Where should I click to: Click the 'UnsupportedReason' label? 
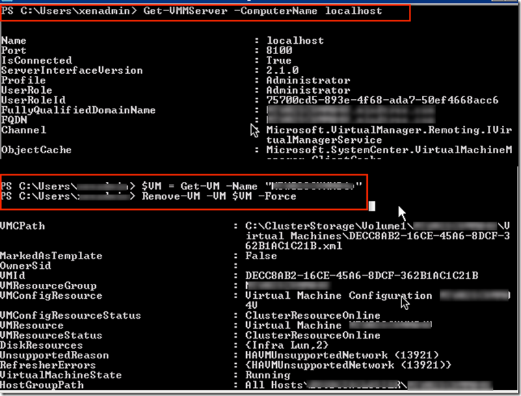click(55, 356)
